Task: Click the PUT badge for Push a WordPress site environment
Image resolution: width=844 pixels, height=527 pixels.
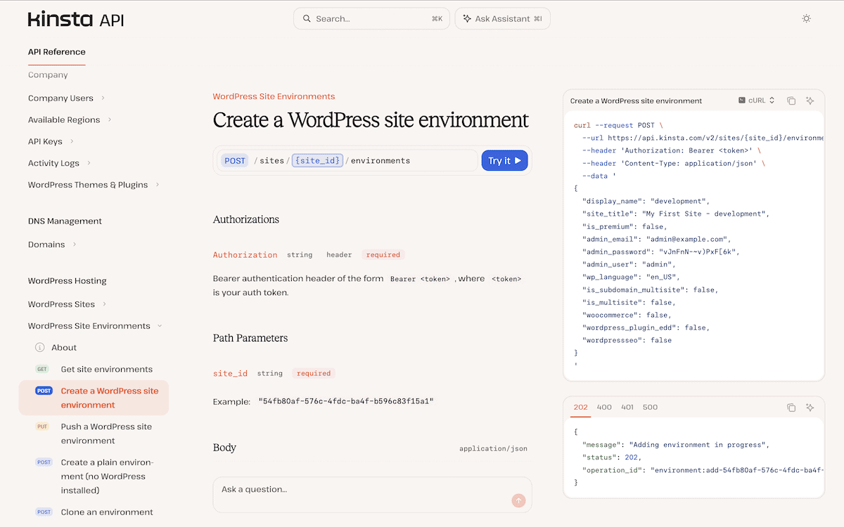Action: (42, 427)
